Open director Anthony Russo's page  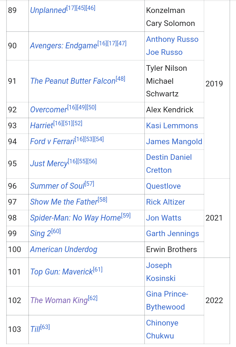[x=172, y=40]
